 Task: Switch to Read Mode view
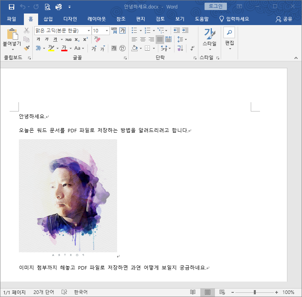tap(193, 292)
